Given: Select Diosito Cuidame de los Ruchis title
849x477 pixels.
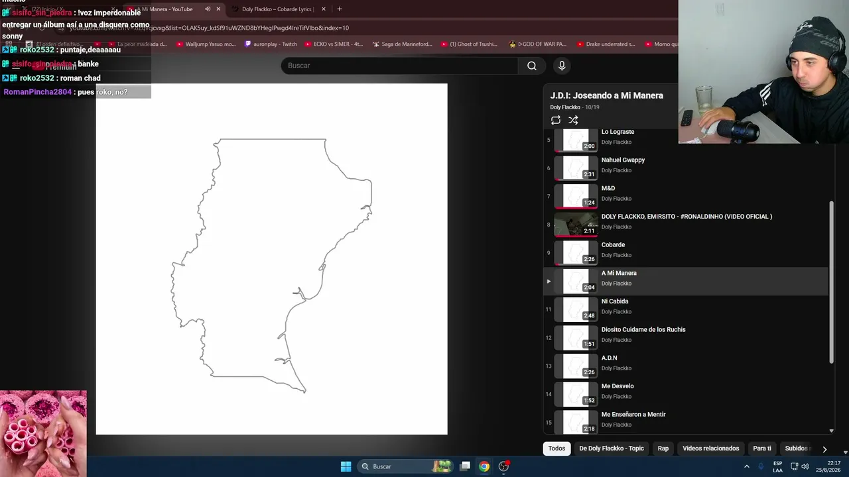Looking at the screenshot, I should coord(643,329).
